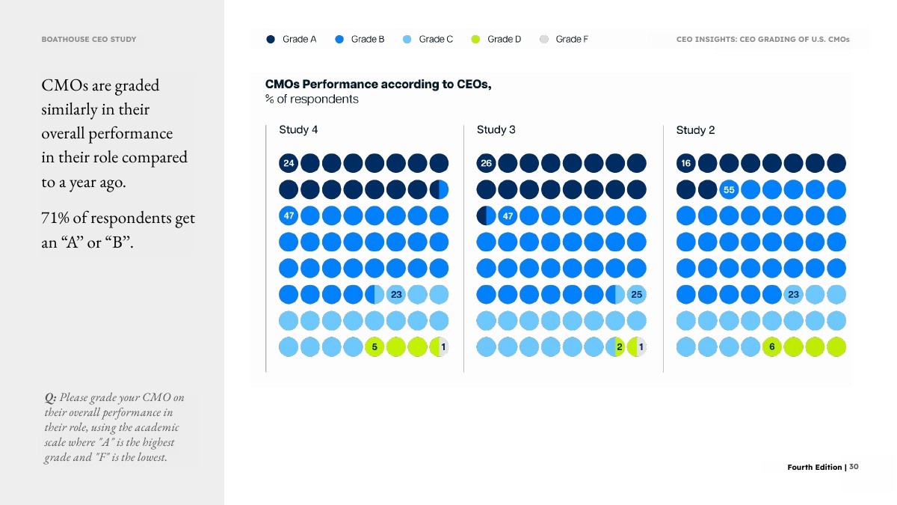
Task: Select the Grade C legend dot
Action: click(407, 40)
